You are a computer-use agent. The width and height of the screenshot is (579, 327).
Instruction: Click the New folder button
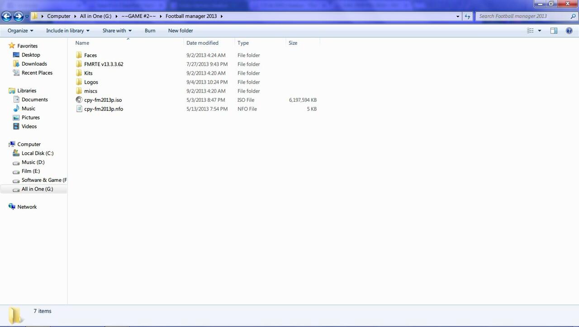pos(180,31)
